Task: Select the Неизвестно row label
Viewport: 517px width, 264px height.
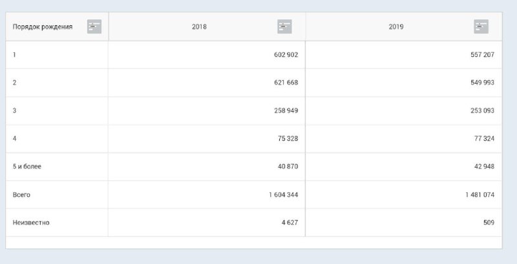Action: pos(31,223)
